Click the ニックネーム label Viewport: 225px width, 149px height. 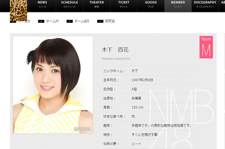click(x=114, y=71)
